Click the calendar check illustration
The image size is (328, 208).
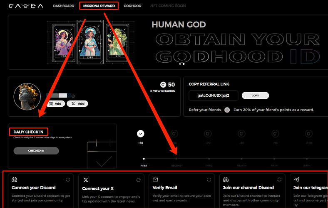(x=102, y=154)
